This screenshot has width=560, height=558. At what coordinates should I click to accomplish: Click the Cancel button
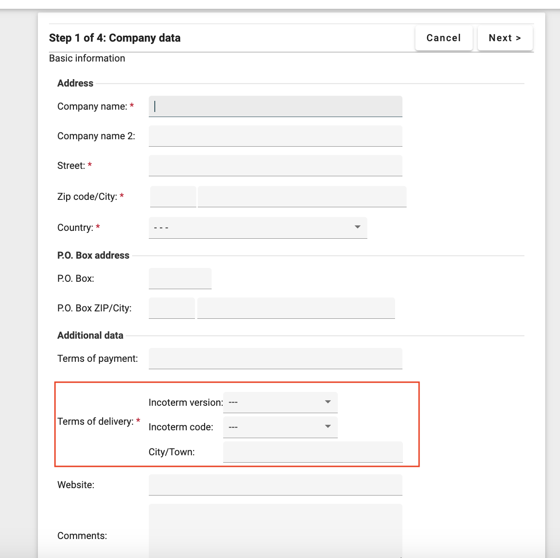(444, 38)
